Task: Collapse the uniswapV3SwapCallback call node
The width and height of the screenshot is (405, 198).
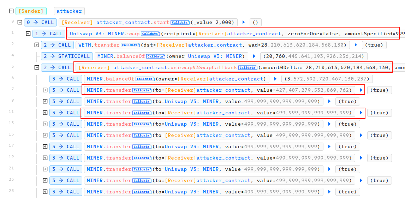Action: [37, 68]
